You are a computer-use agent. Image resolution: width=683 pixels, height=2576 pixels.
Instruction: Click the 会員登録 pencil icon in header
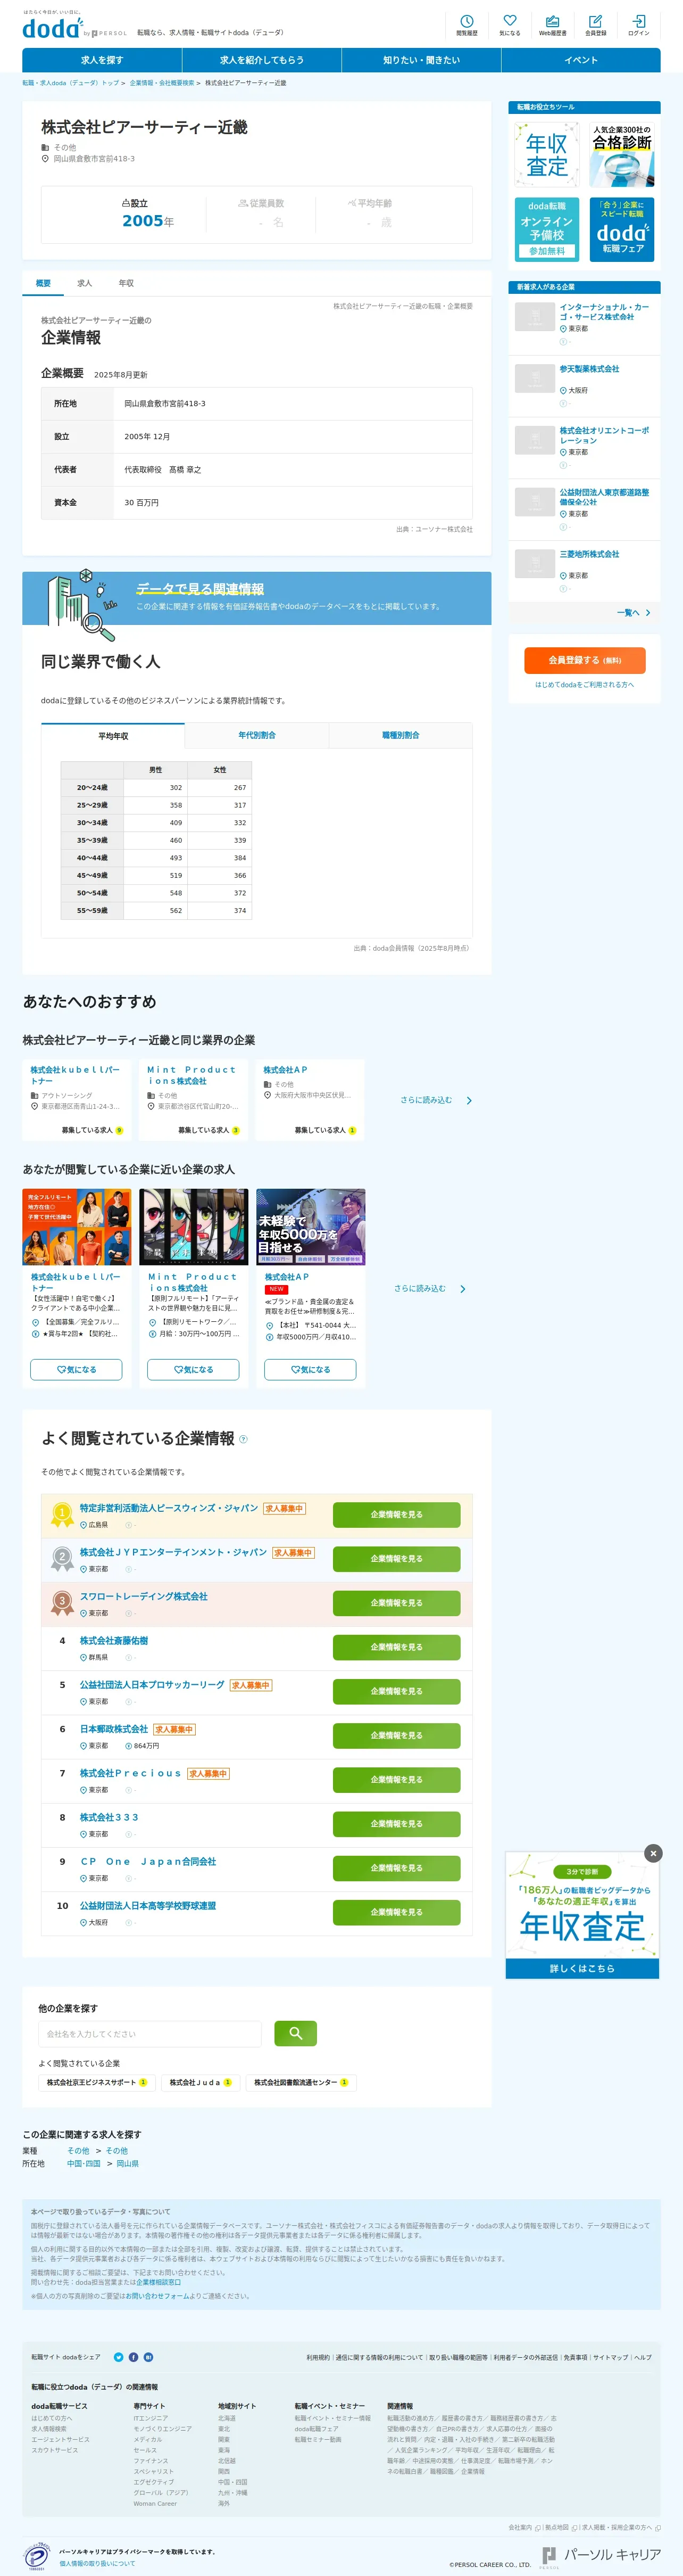(x=595, y=25)
